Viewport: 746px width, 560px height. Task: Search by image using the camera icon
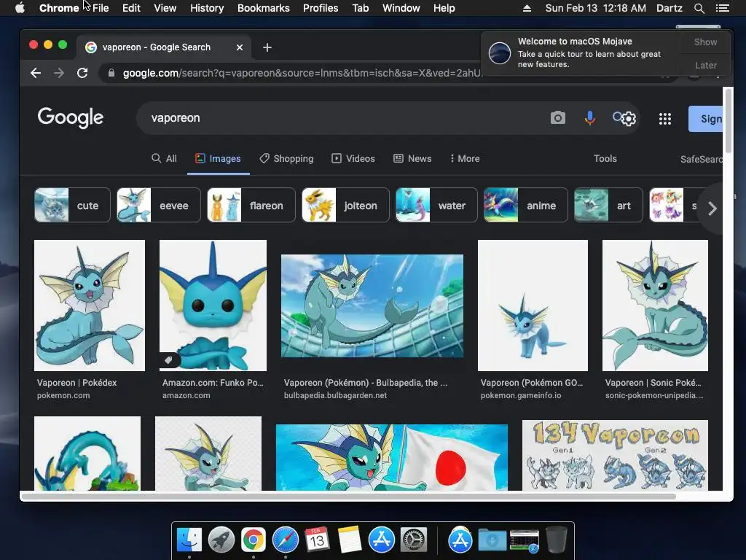[558, 117]
